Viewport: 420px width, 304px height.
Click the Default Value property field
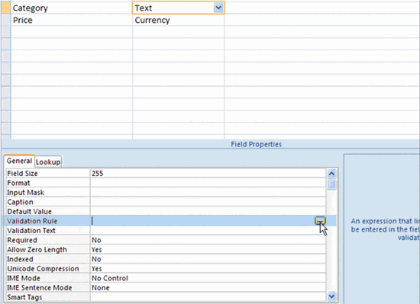(208, 211)
